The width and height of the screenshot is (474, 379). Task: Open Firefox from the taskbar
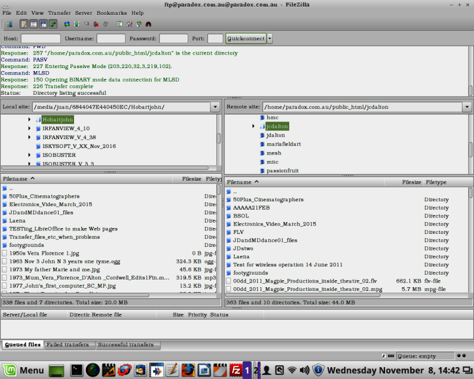point(188,370)
